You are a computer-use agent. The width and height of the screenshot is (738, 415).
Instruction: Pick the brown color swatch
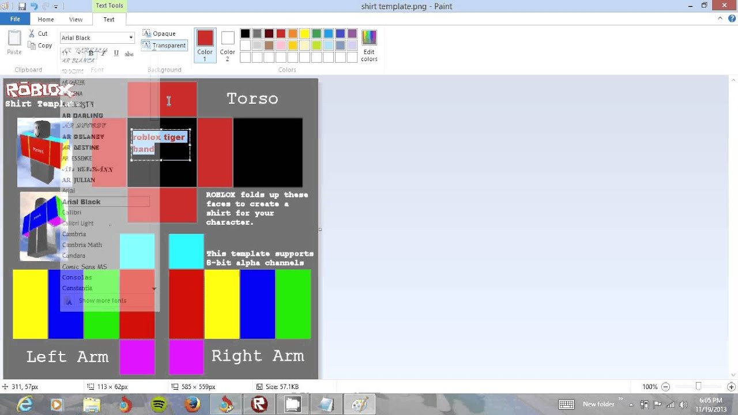click(269, 45)
